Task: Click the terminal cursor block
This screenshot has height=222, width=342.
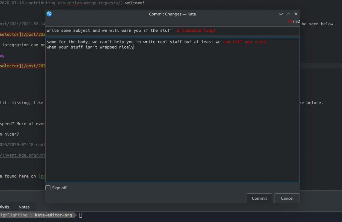Action: [x=80, y=215]
